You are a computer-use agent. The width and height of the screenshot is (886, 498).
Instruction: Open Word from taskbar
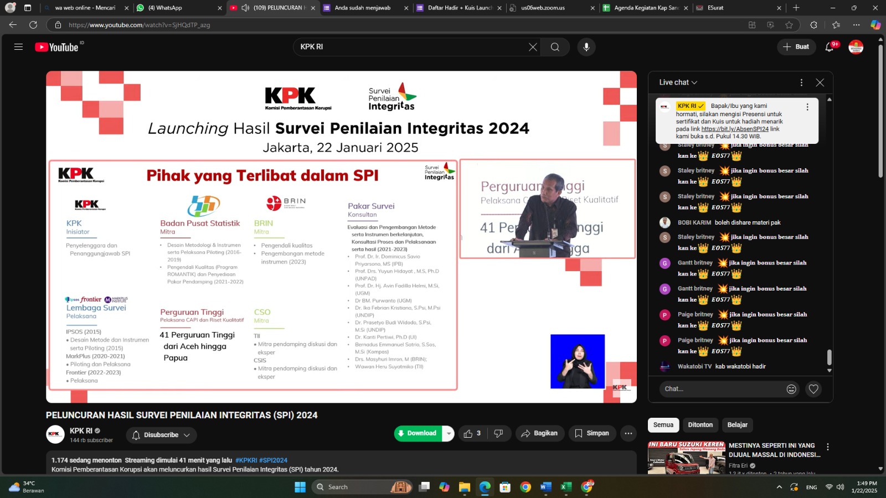[545, 487]
